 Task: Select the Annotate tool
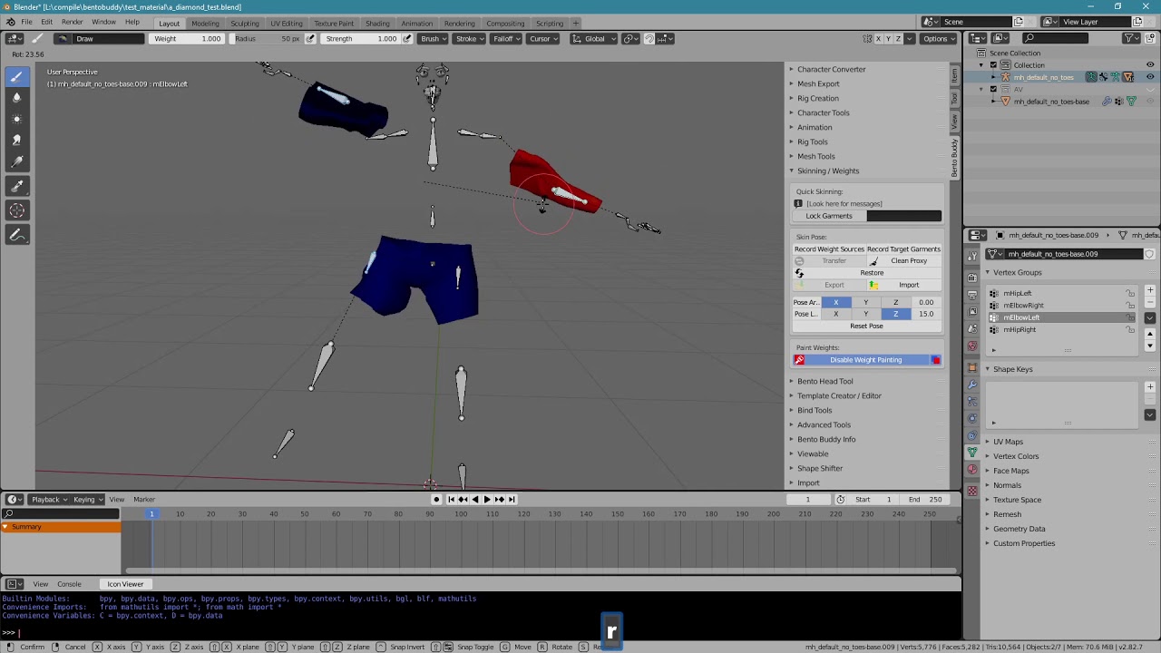[x=16, y=235]
